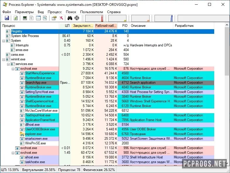
Task: Click the explorer.exe folder icon
Action: tap(22, 134)
